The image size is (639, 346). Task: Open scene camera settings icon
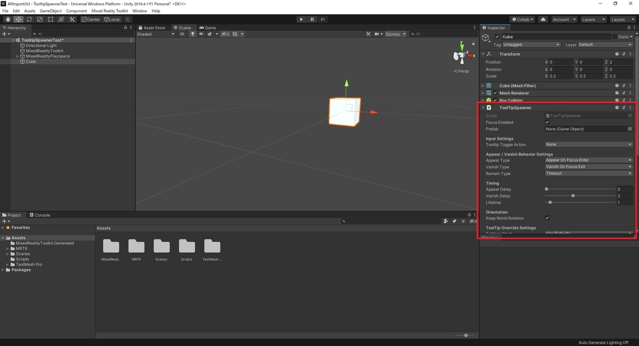click(376, 34)
